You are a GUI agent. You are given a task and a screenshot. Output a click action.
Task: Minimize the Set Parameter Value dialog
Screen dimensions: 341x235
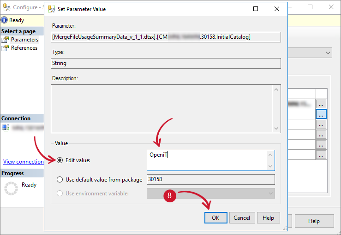[x=235, y=9]
